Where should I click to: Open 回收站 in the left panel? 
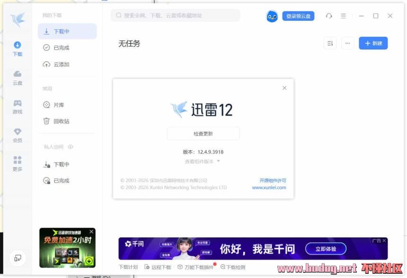click(x=61, y=121)
